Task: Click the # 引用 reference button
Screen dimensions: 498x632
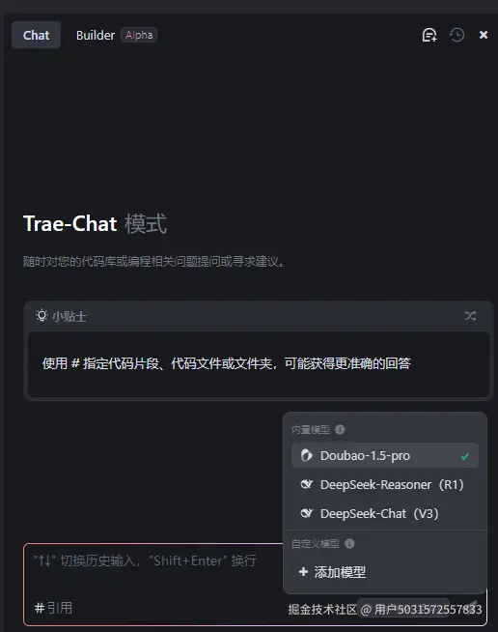Action: [53, 608]
